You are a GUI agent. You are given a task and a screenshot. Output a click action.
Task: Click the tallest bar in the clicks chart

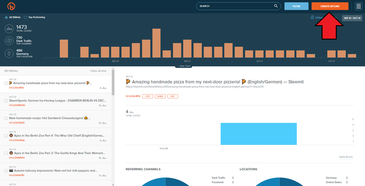[156, 43]
